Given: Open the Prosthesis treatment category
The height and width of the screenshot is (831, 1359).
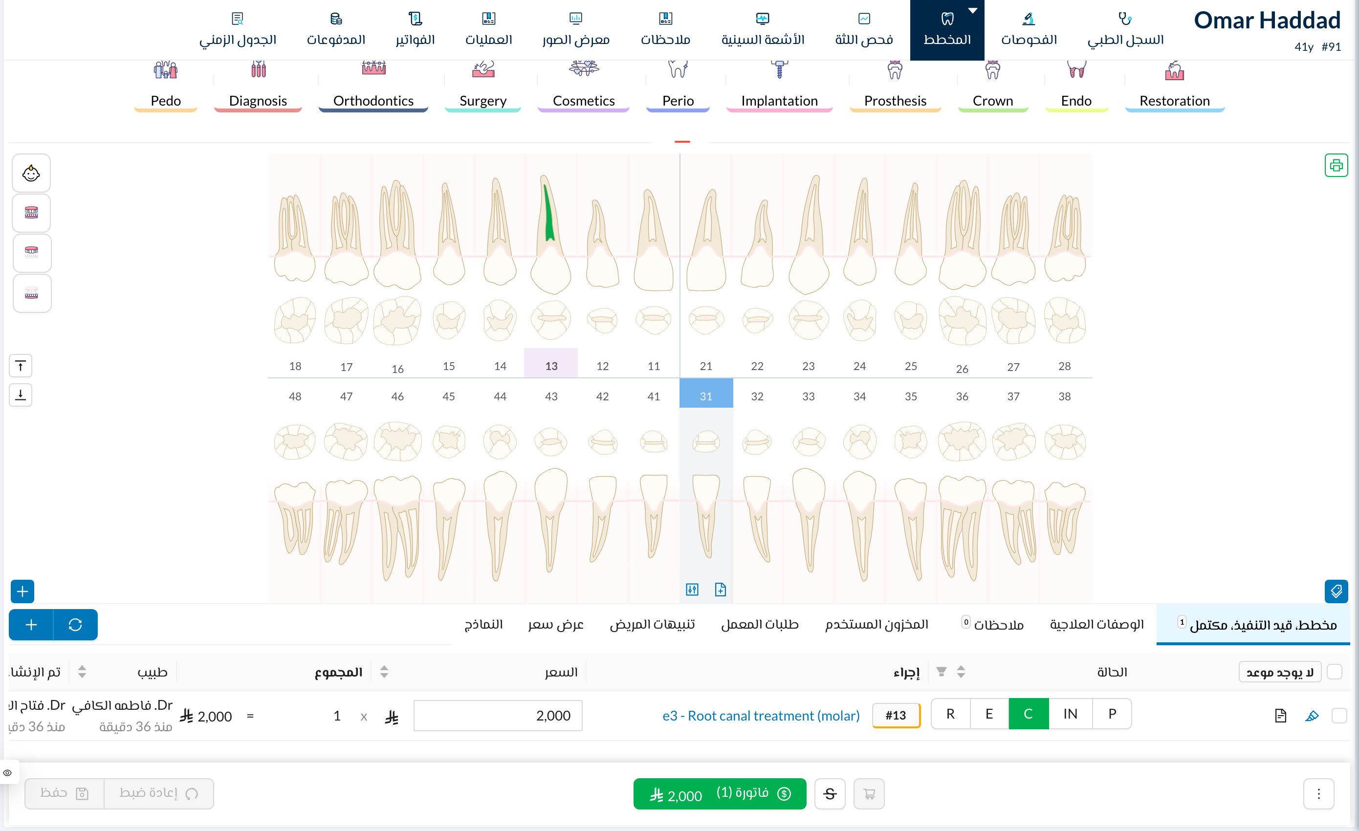Looking at the screenshot, I should point(895,86).
